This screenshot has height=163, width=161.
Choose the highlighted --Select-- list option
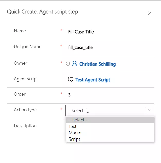[x=110, y=120]
